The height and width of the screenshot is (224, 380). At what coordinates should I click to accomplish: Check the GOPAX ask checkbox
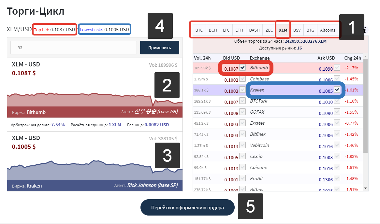coord(337,112)
